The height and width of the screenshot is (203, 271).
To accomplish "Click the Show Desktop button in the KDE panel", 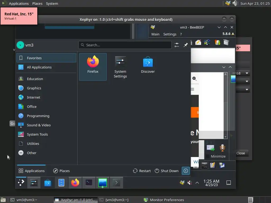I will [x=229, y=182].
